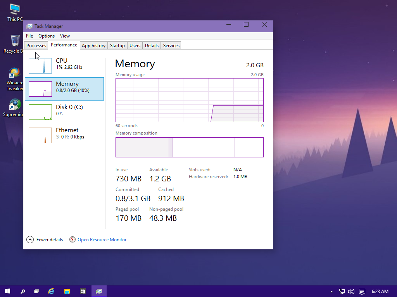Open the Task View taskbar icon
Viewport: 397px width, 297px height.
[x=36, y=291]
